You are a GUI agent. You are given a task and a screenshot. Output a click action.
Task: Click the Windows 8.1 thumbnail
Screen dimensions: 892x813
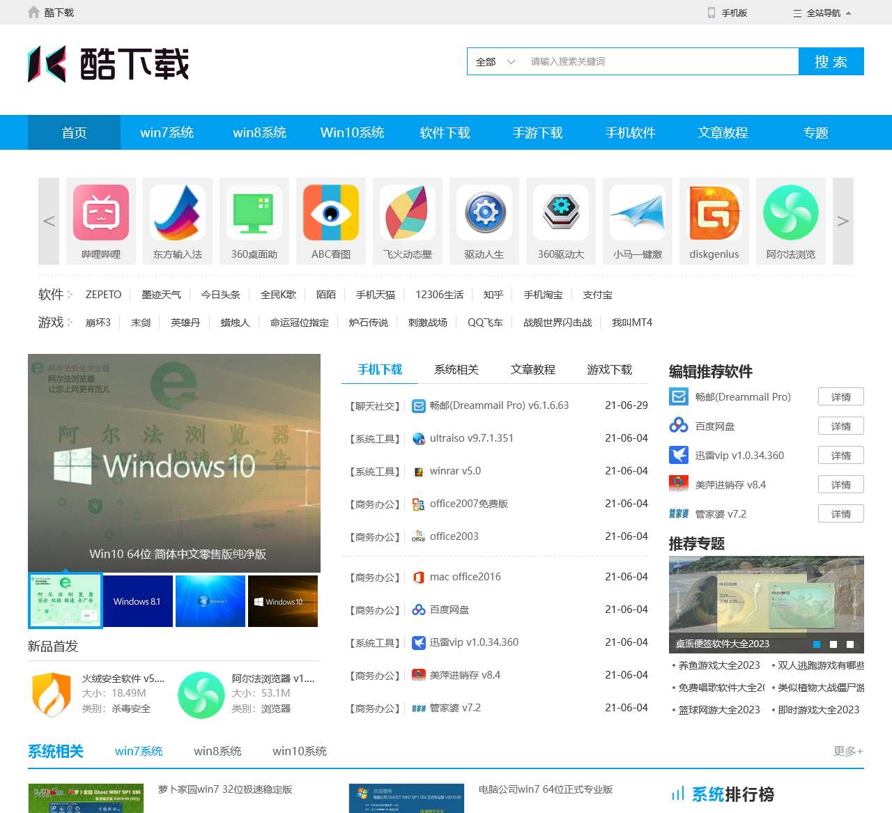pos(137,601)
